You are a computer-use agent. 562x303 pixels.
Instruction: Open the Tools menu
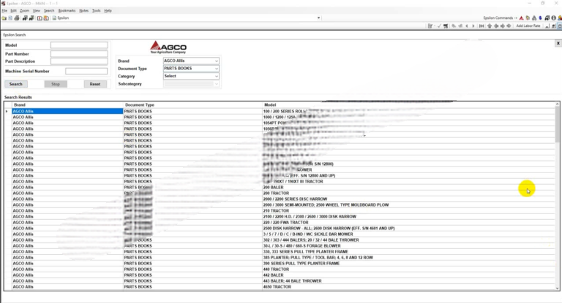97,11
